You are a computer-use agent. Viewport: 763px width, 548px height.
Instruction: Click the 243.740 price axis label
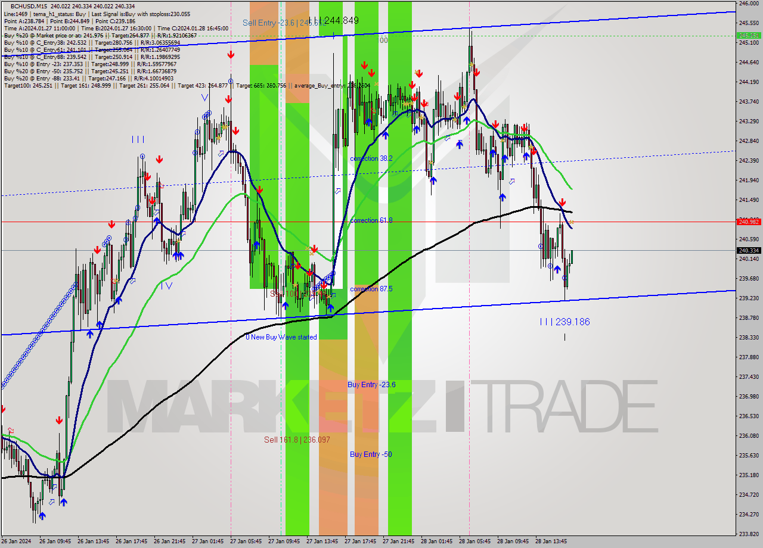click(x=749, y=101)
